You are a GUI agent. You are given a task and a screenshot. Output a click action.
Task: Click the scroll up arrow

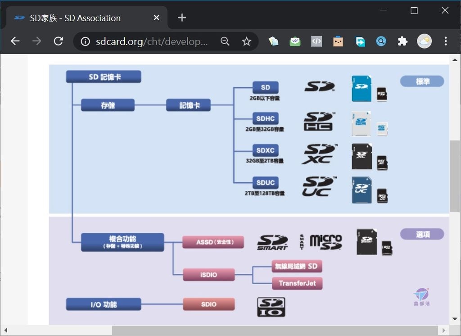pos(455,60)
